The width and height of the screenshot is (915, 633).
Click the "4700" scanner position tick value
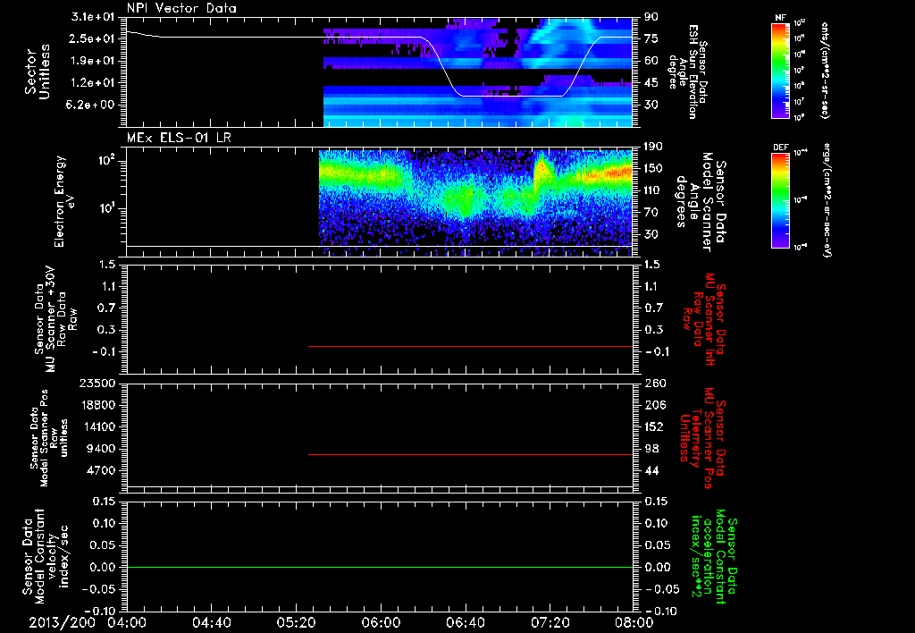click(x=101, y=470)
